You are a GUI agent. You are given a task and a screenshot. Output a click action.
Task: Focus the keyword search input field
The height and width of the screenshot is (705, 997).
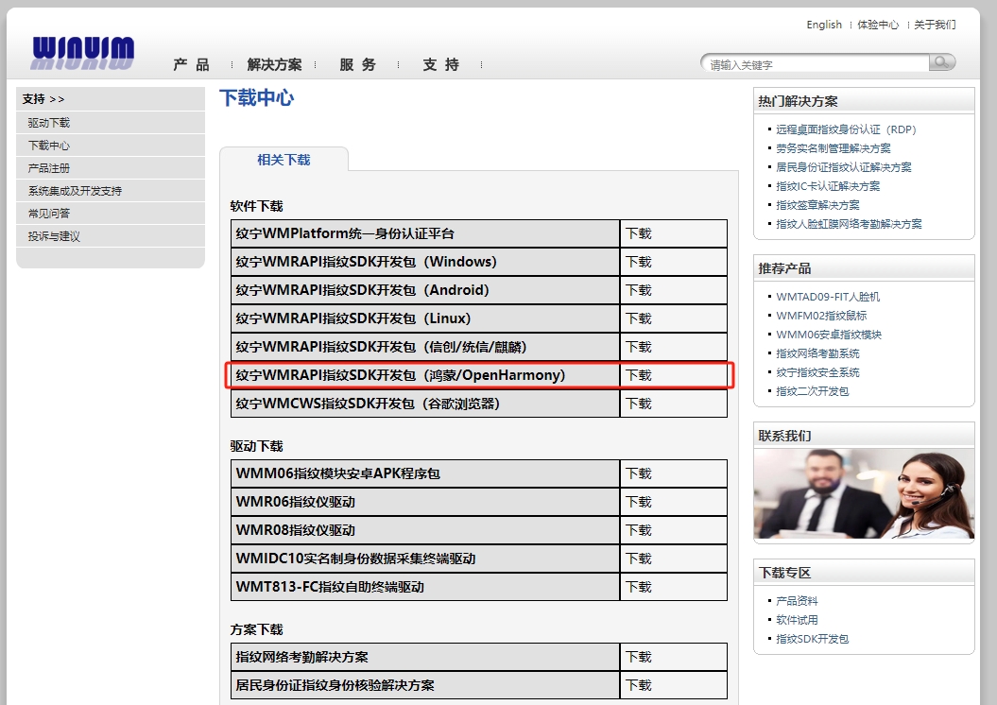[x=816, y=63]
